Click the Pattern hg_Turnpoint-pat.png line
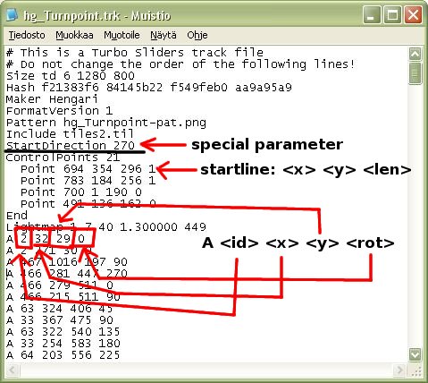 (106, 123)
